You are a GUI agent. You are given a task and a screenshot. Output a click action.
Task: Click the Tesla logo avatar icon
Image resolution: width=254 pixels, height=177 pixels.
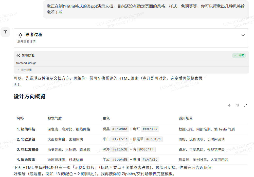pyautogui.click(x=5, y=32)
